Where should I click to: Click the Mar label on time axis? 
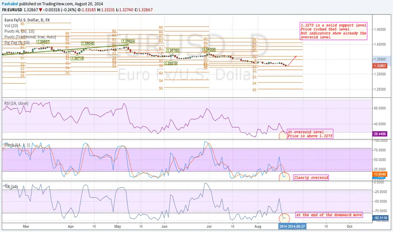(26, 226)
